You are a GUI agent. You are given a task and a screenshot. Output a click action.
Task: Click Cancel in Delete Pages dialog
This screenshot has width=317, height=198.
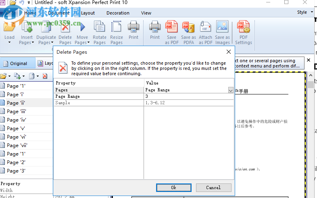tap(213, 187)
